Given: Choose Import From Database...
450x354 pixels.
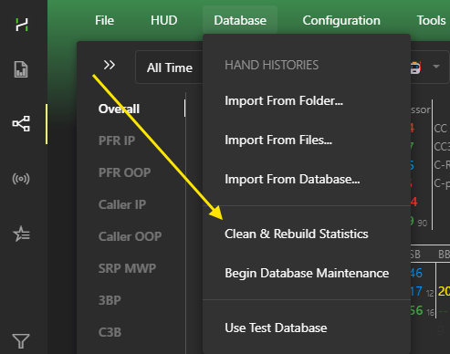Looking at the screenshot, I should pyautogui.click(x=292, y=179).
